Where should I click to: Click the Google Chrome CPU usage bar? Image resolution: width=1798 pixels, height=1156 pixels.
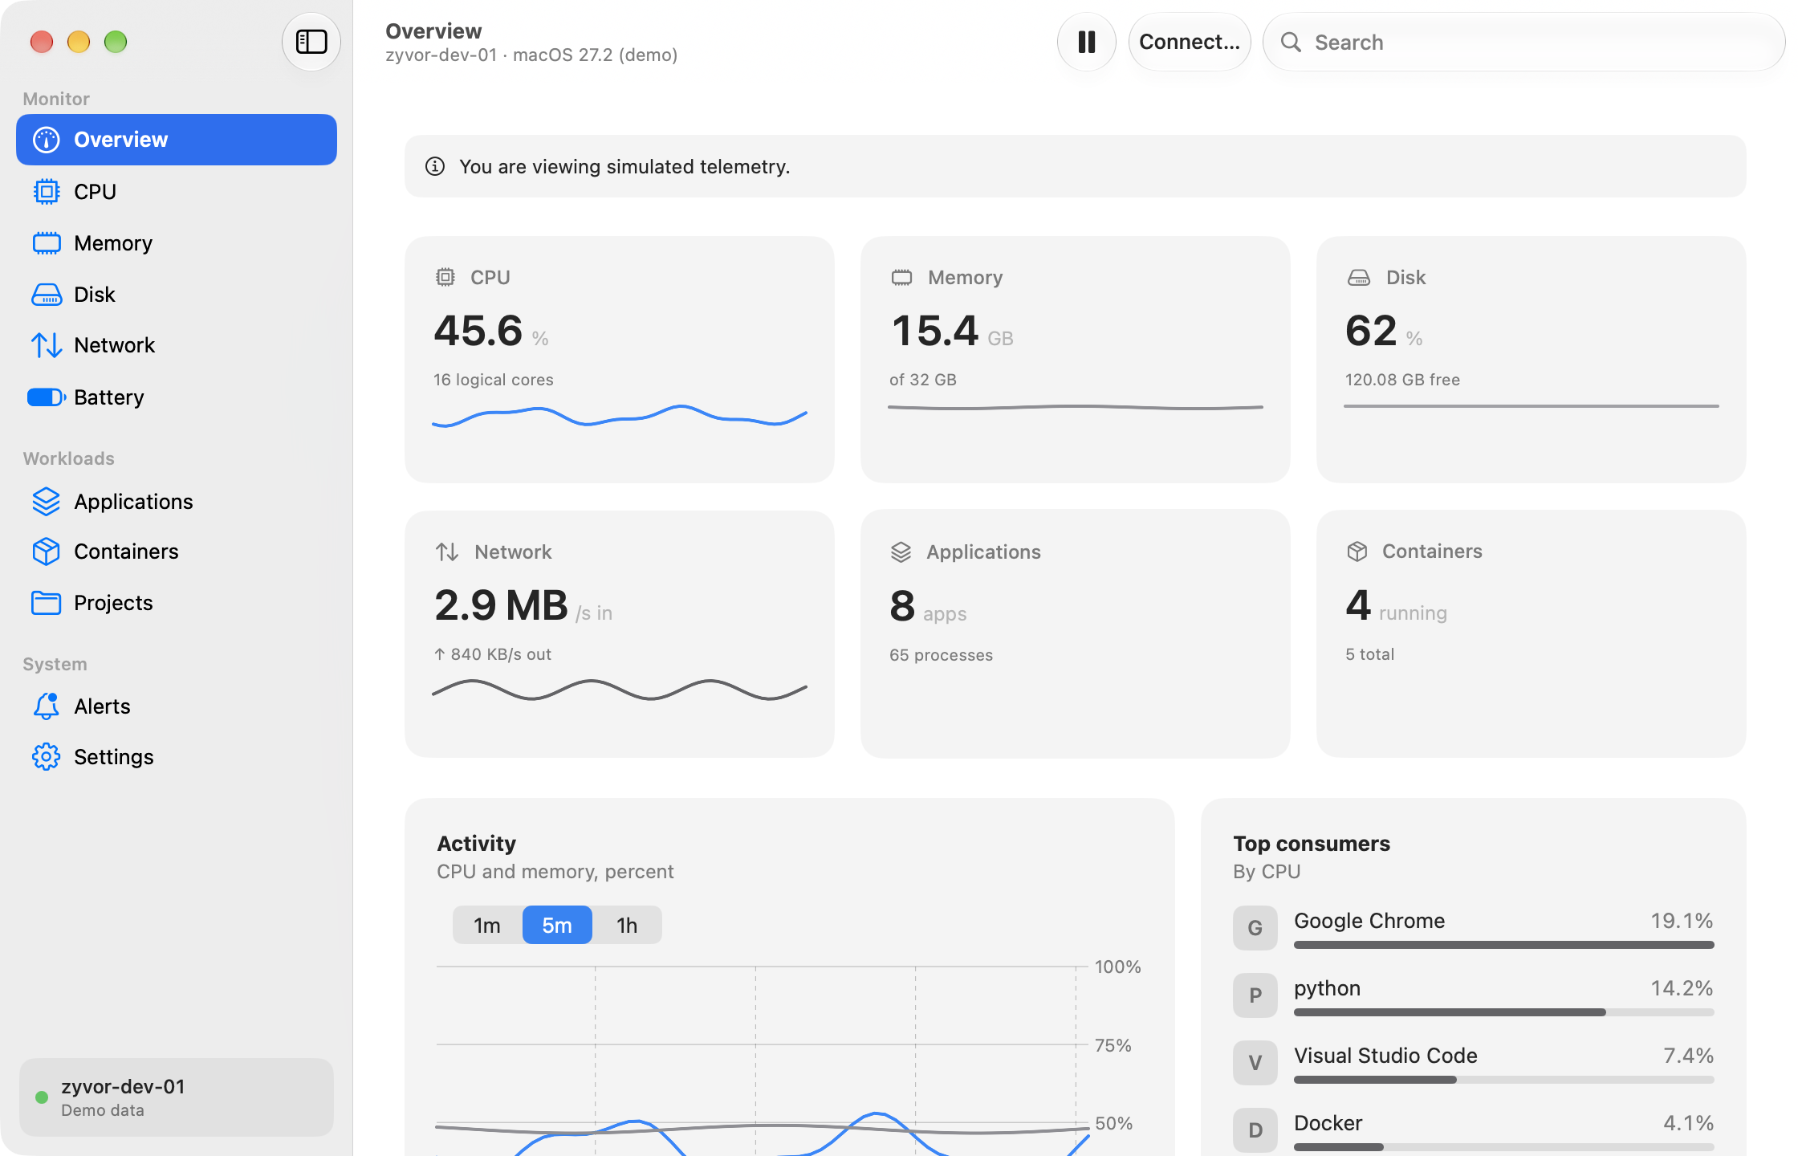click(x=1504, y=945)
